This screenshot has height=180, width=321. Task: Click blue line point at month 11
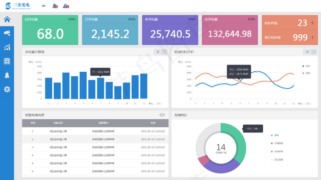point(285,88)
